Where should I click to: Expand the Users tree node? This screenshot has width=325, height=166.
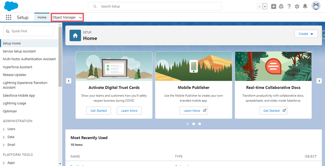tap(4, 129)
